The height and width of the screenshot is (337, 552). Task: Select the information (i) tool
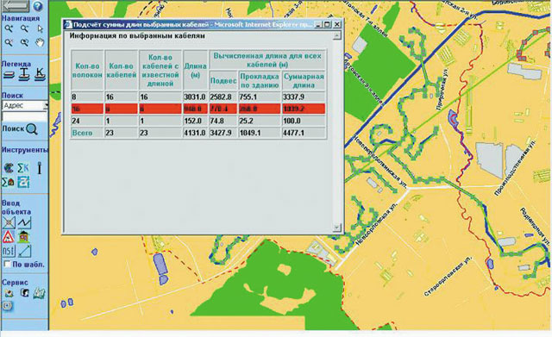click(x=40, y=168)
